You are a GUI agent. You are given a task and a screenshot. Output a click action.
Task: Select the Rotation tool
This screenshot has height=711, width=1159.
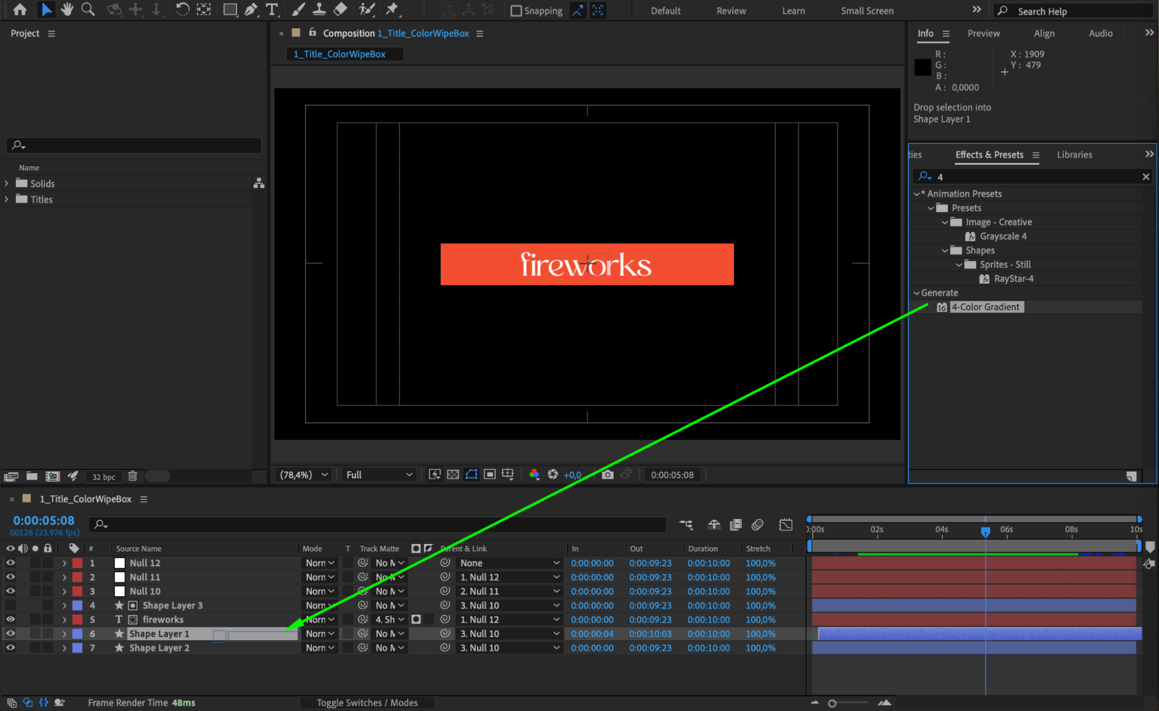click(182, 9)
